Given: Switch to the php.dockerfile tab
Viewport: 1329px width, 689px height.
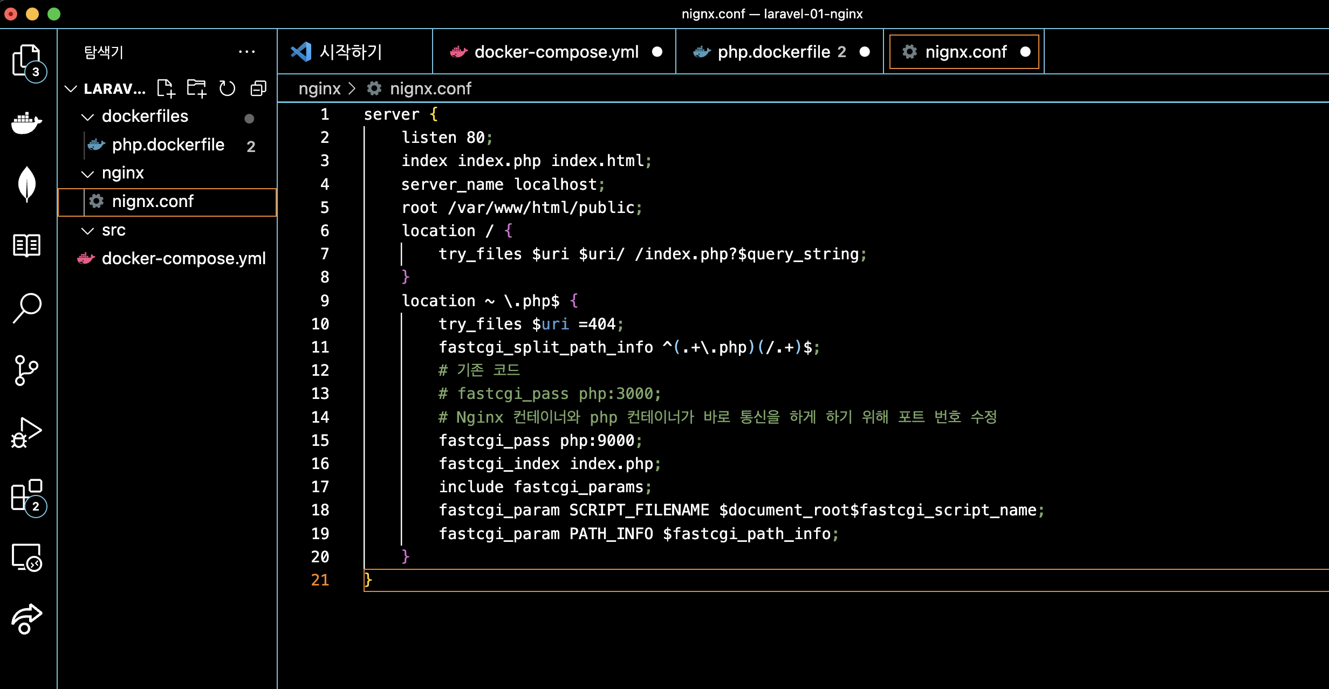Looking at the screenshot, I should [x=773, y=52].
